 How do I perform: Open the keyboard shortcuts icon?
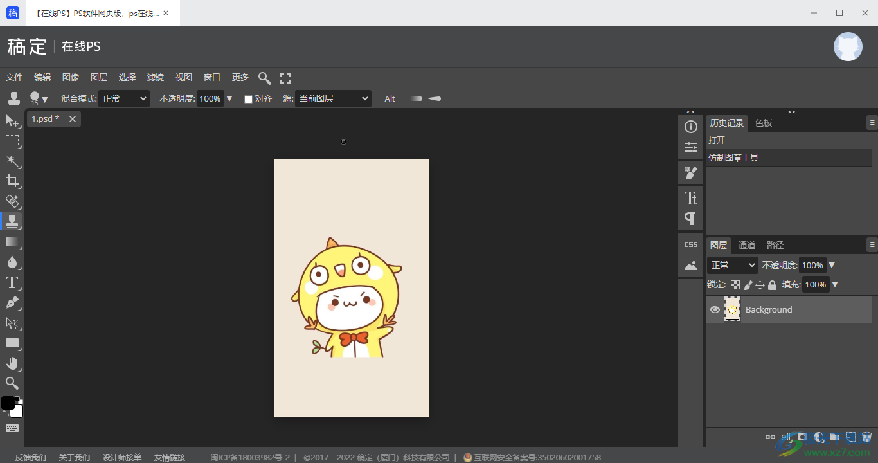tap(12, 428)
